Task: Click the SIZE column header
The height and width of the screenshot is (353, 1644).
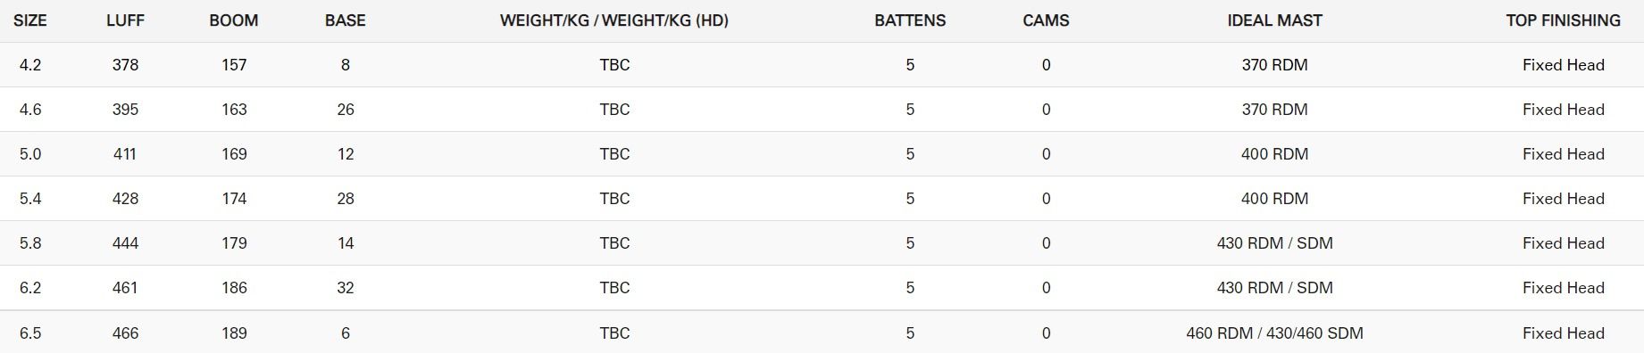Action: click(x=30, y=21)
